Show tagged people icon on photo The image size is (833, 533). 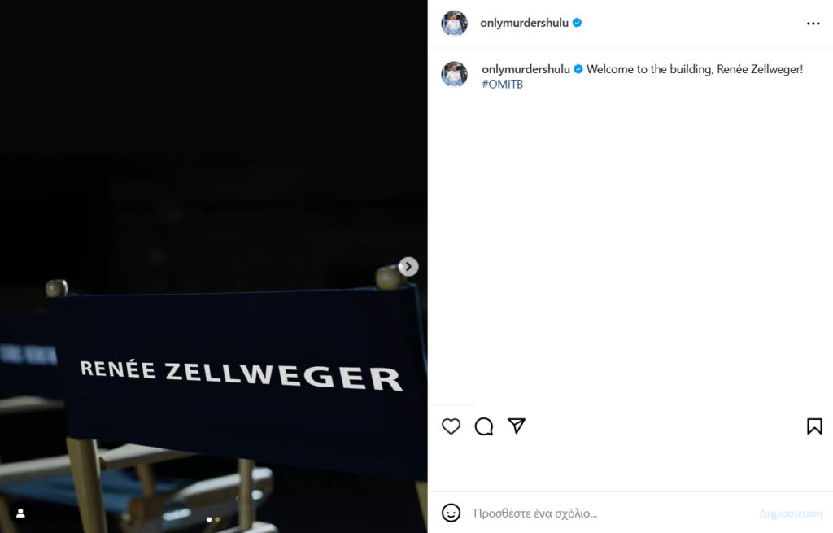20,513
